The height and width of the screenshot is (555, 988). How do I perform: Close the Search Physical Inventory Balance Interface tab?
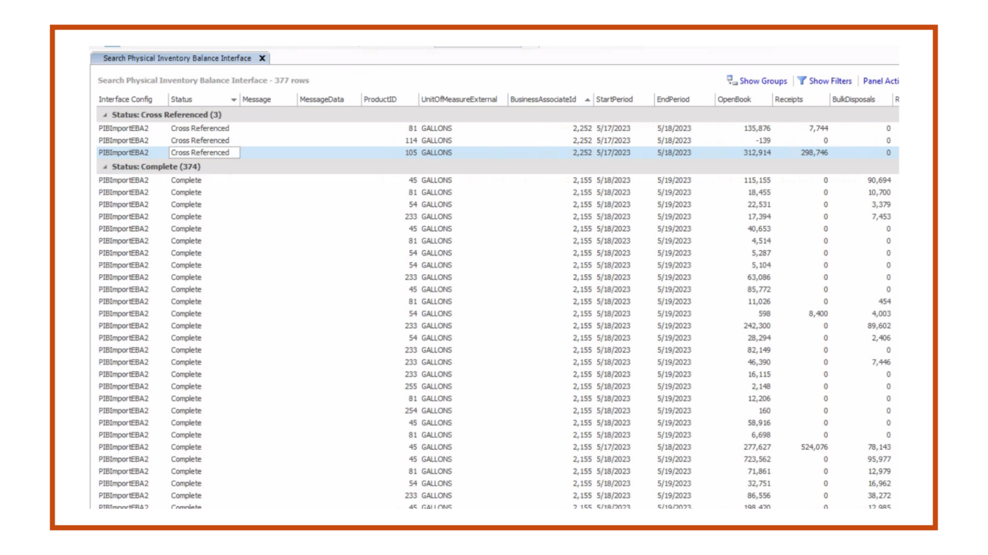coord(262,58)
